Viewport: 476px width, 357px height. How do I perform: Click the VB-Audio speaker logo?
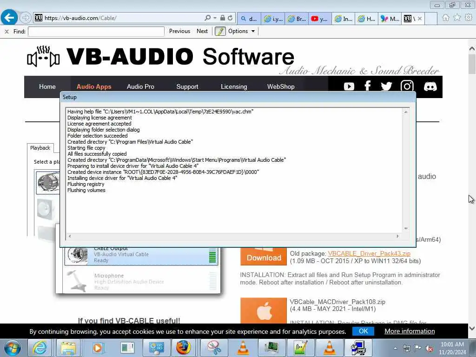[x=43, y=56]
